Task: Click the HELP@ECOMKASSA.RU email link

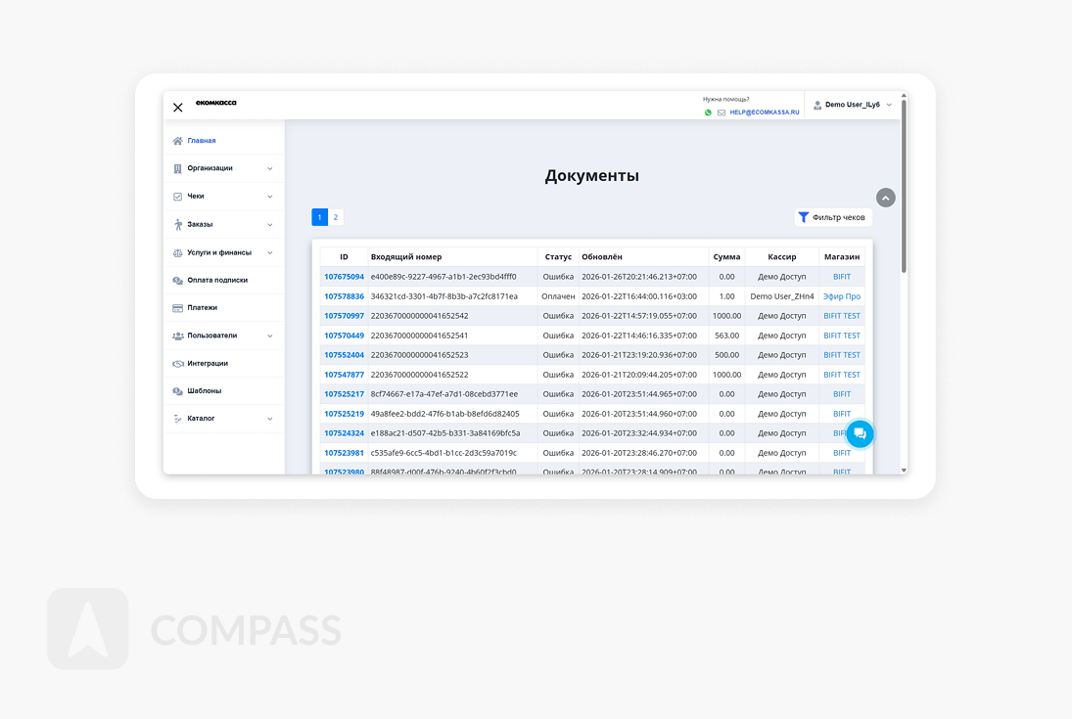Action: click(x=764, y=112)
